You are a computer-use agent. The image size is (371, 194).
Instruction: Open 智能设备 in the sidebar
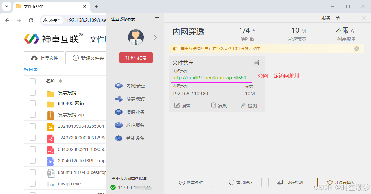135,138
